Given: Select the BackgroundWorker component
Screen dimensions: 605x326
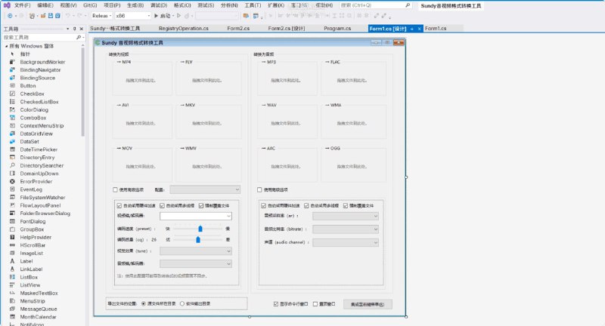Looking at the screenshot, I should [x=42, y=62].
